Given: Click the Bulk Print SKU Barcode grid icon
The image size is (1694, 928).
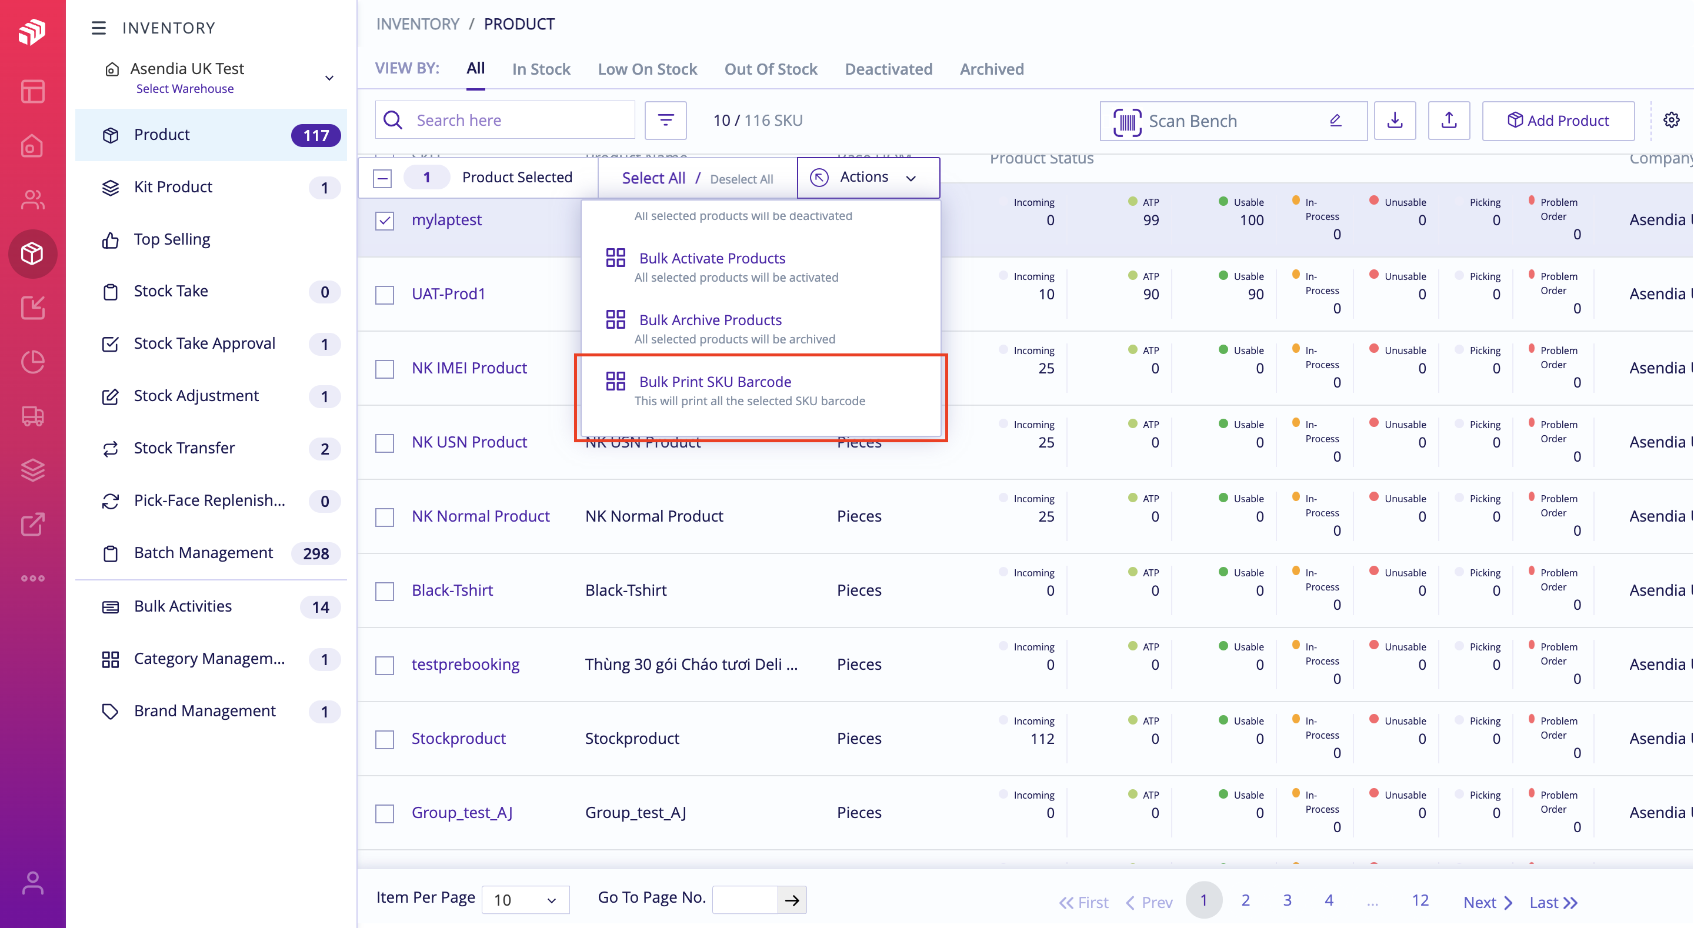Looking at the screenshot, I should [615, 381].
